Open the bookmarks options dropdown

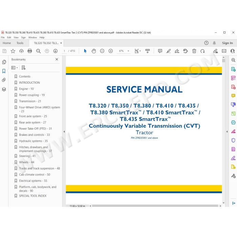tap(15, 68)
